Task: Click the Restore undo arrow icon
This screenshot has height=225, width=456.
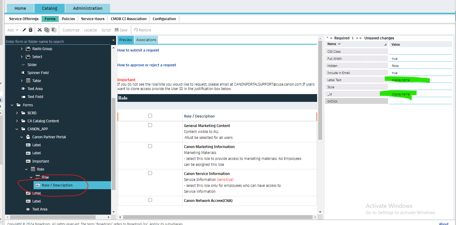Action: coord(136,30)
